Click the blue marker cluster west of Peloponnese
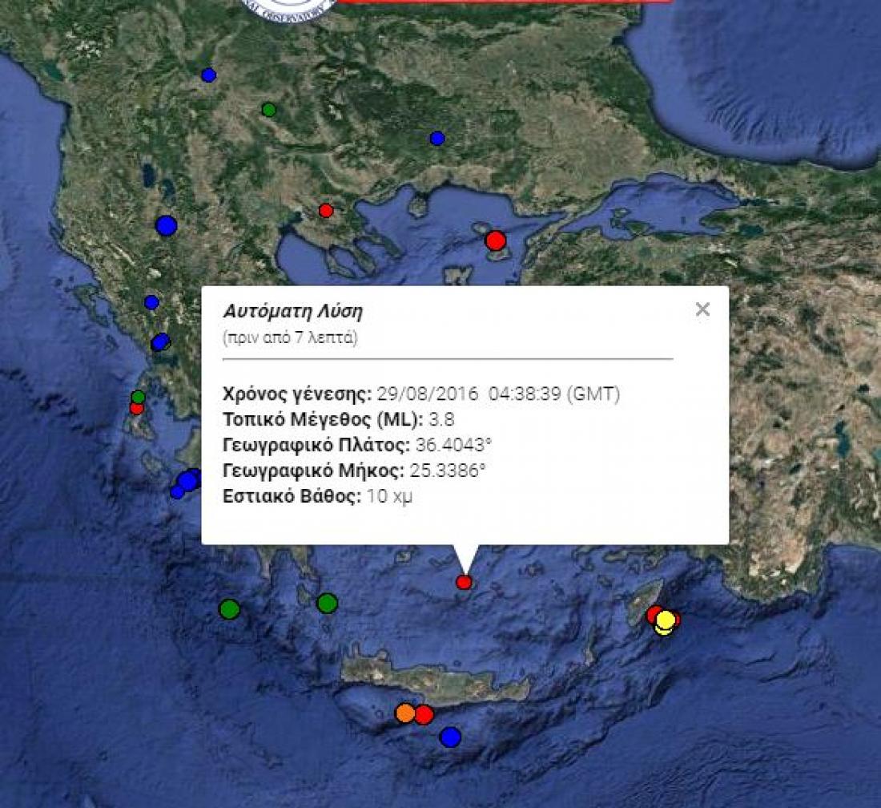Viewport: 881px width, 808px height. click(x=187, y=481)
